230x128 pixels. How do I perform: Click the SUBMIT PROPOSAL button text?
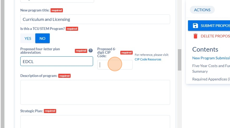[x=215, y=26]
